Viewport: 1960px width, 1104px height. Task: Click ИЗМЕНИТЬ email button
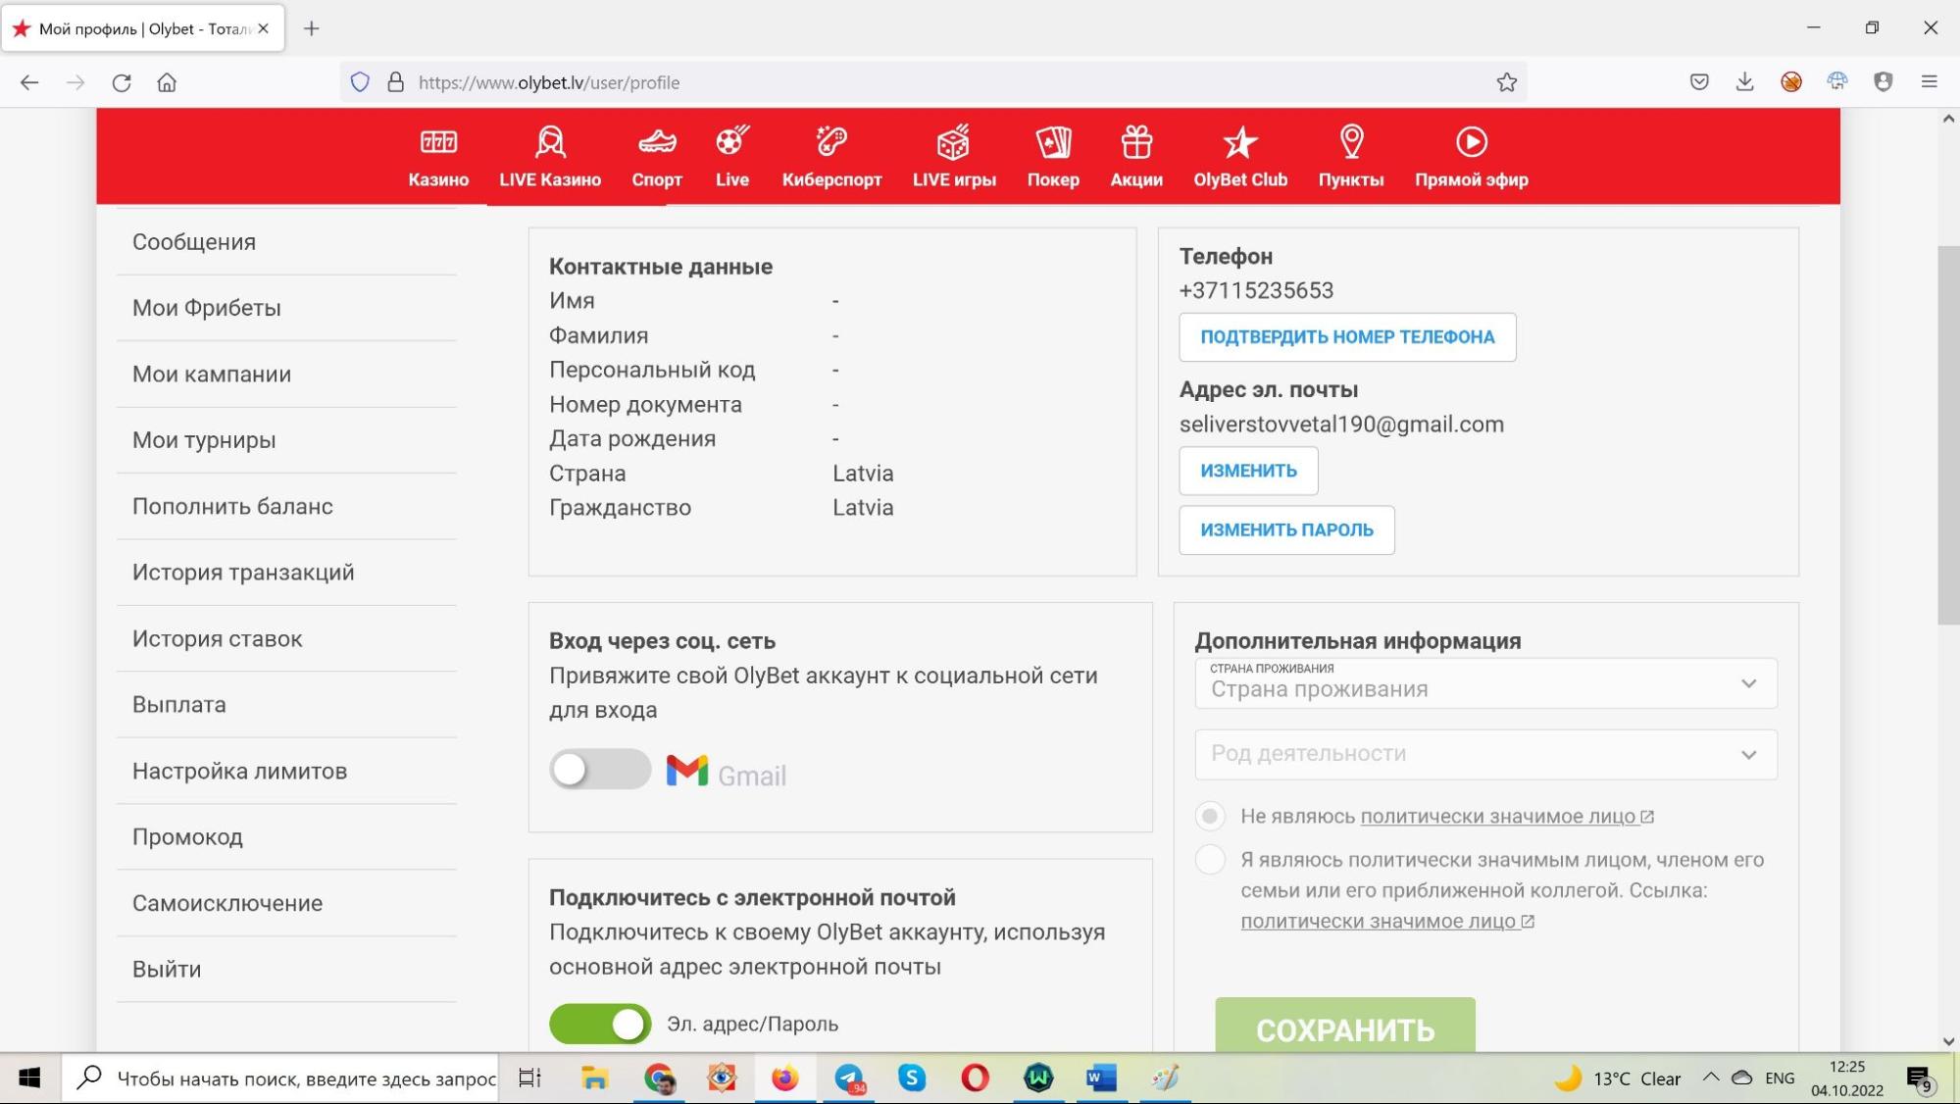point(1248,471)
